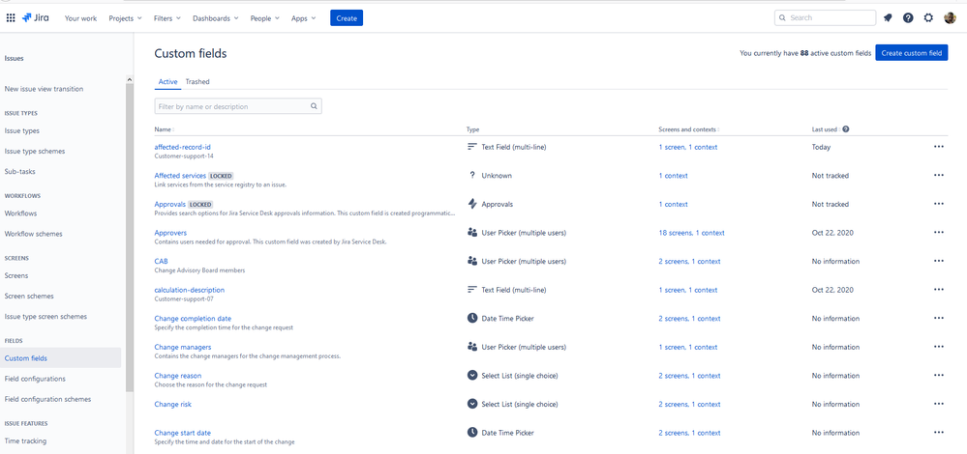Click the magnifier icon in the filter box

click(x=314, y=106)
